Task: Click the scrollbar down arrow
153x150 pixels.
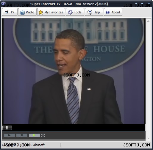Action: pyautogui.click(x=148, y=138)
